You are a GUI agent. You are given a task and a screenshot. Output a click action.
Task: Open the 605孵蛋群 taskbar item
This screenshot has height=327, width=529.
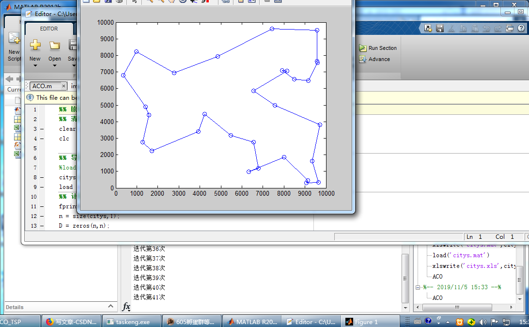click(x=191, y=322)
